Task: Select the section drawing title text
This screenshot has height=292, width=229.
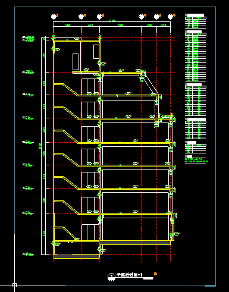Action: tap(129, 275)
